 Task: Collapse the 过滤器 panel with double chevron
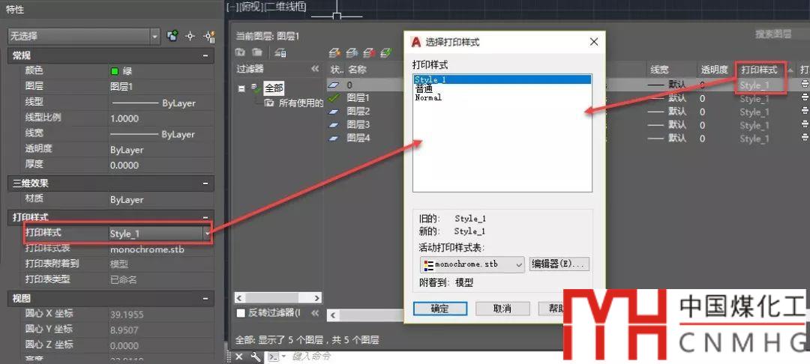(314, 69)
